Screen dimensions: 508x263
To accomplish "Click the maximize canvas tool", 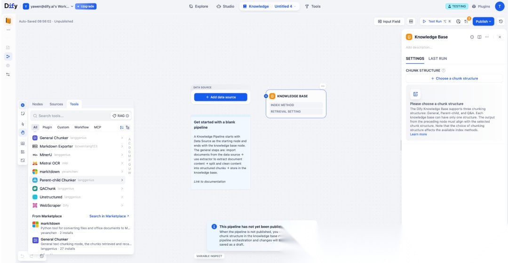I will (x=23, y=160).
